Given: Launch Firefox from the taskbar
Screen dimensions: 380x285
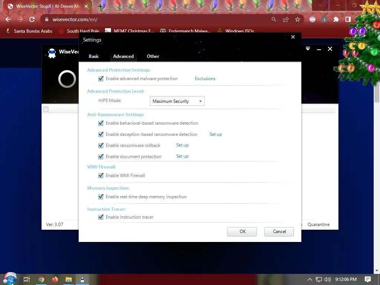Looking at the screenshot, I should (x=55, y=279).
